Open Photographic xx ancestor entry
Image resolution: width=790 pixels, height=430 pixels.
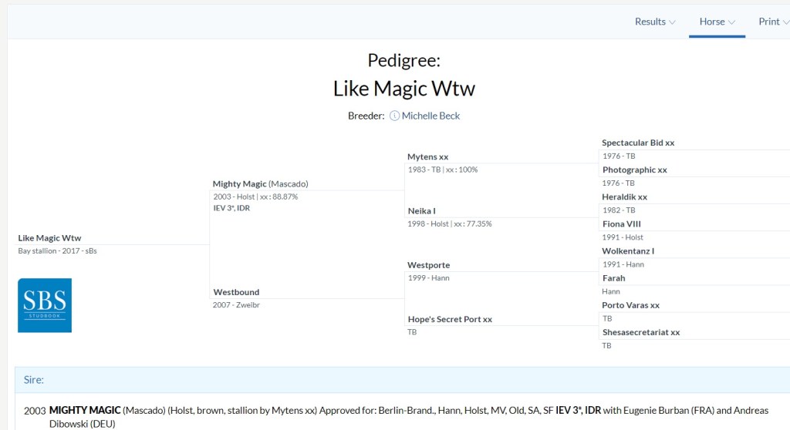coord(634,170)
